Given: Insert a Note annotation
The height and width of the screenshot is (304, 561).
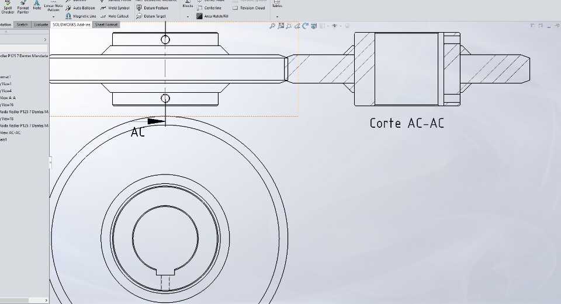Looking at the screenshot, I should point(37,5).
